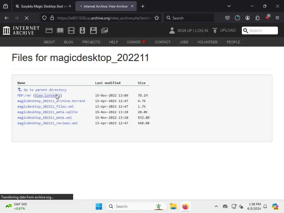Viewport: 284px width, 213px height.
Task: Open the Firefox account icon
Action: point(247,18)
